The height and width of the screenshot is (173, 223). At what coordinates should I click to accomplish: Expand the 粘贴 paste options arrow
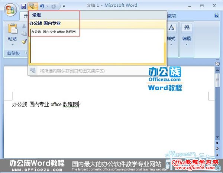point(13,45)
